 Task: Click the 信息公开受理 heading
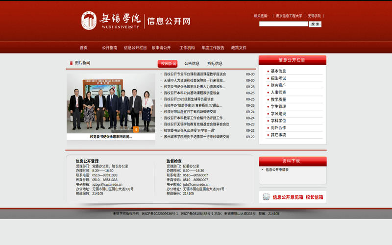coord(87,161)
